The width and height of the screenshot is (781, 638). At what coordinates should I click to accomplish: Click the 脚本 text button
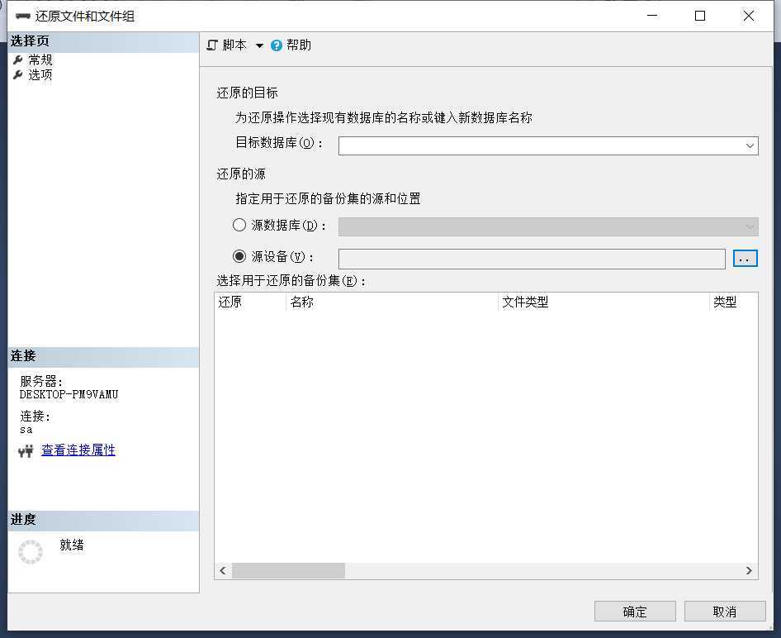[x=234, y=45]
